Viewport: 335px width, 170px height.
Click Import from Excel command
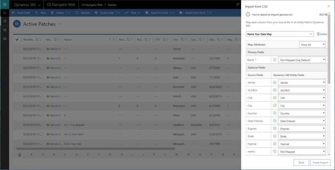[192, 13]
